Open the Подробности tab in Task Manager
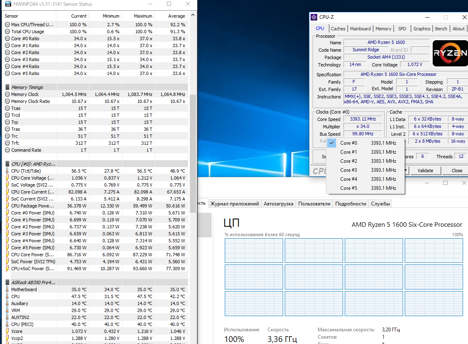Viewport: 468px width, 344px height. [x=350, y=204]
